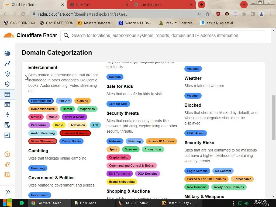276x207 pixels.
Task: Open the book glossary sidebar icon
Action: (x=7, y=175)
